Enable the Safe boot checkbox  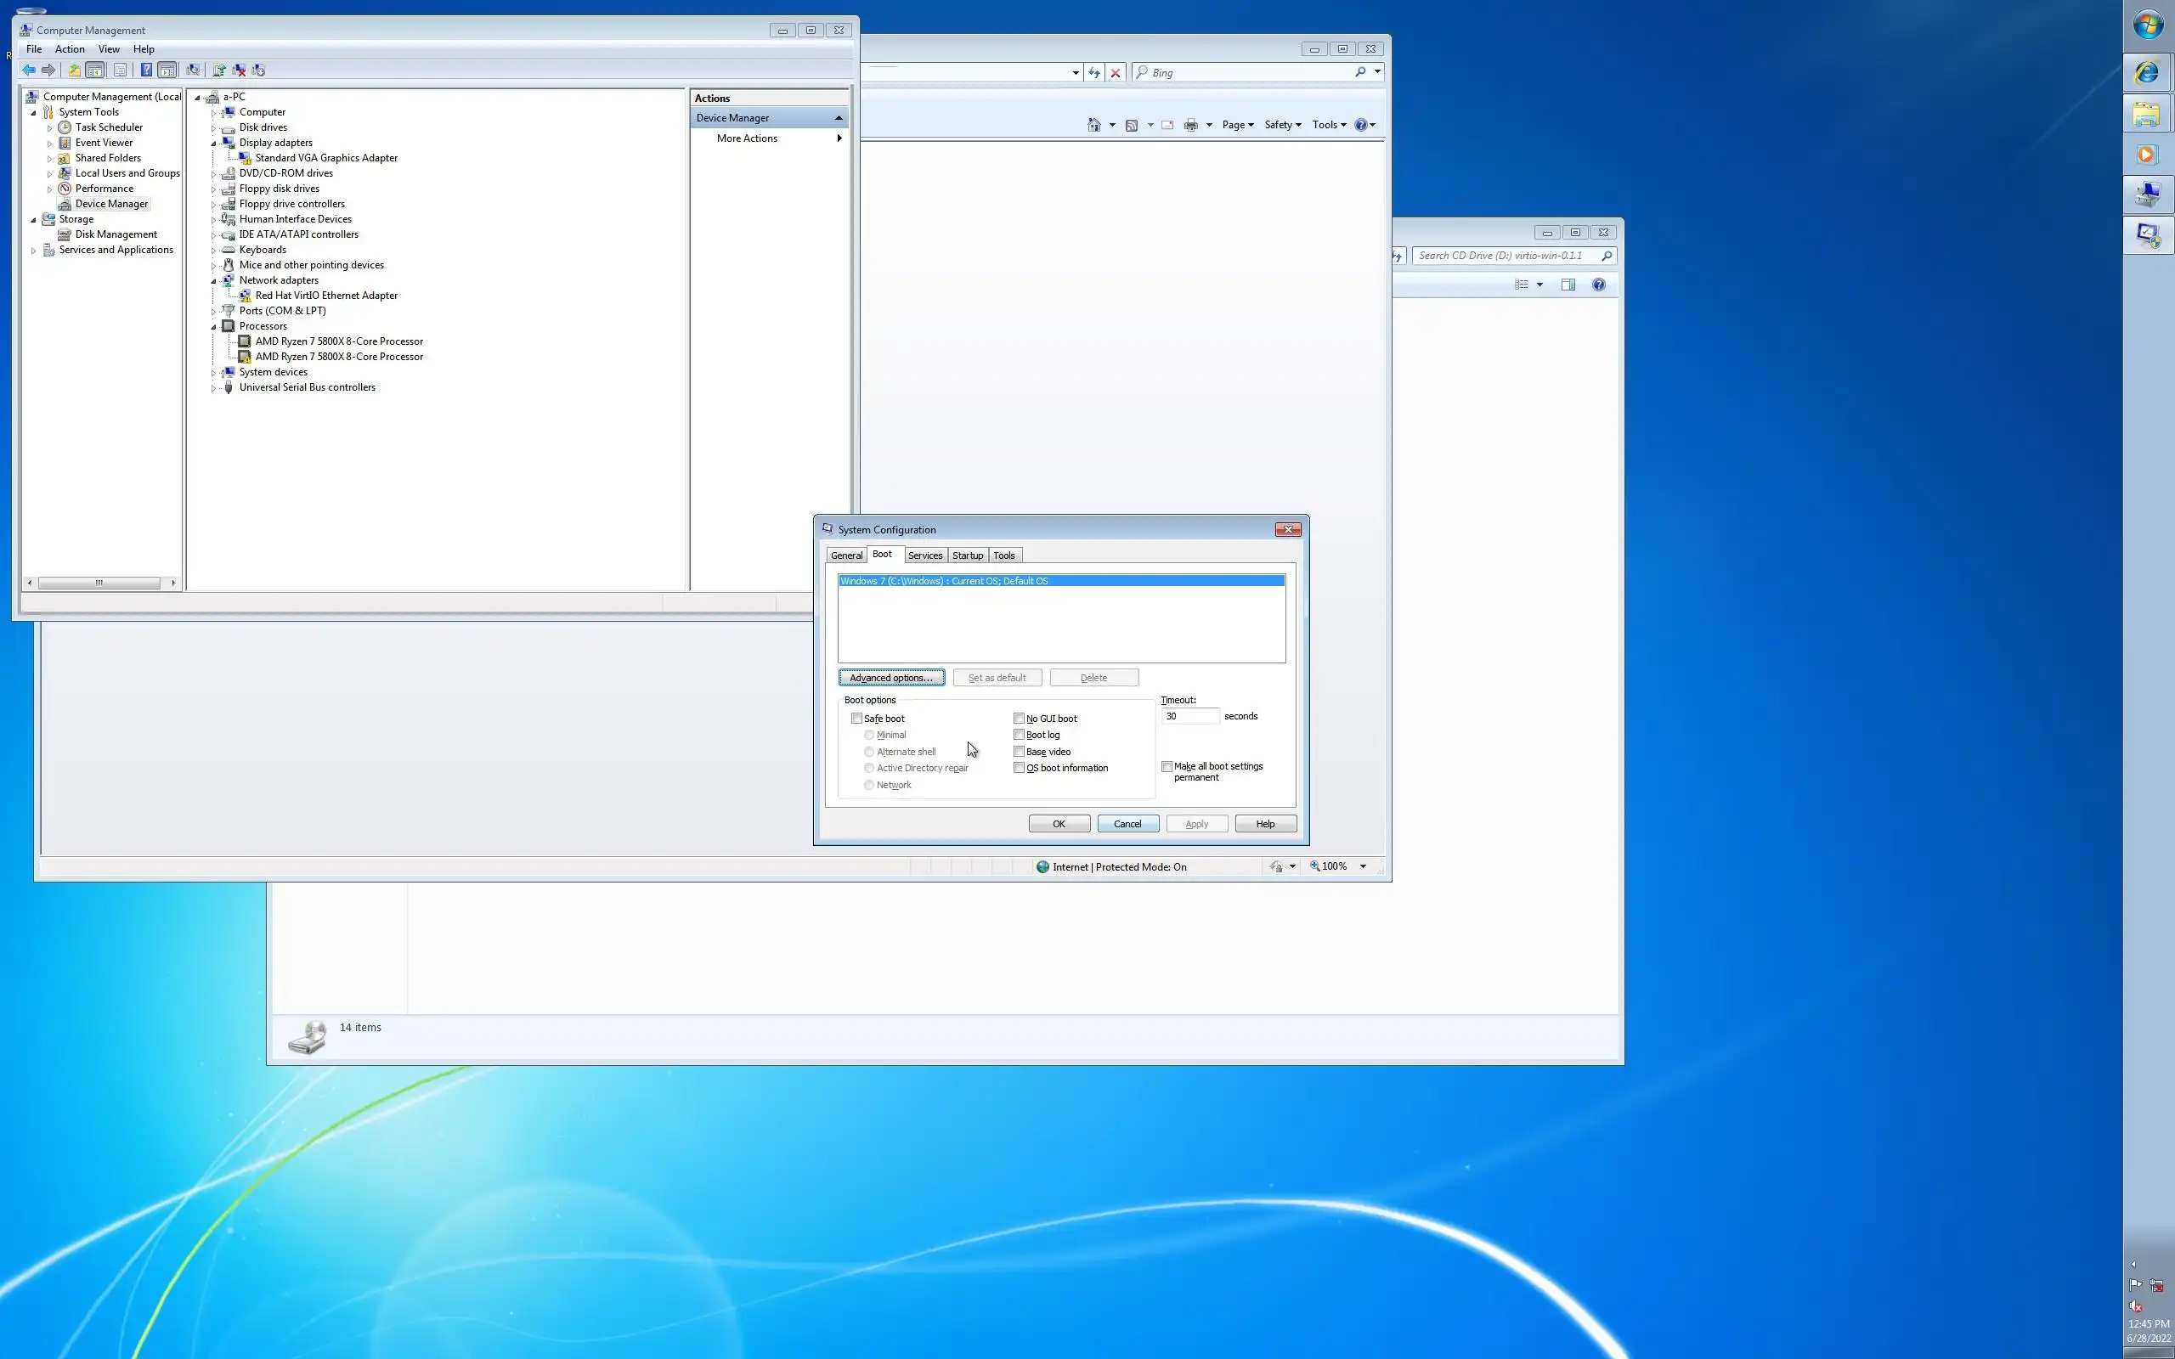point(856,719)
